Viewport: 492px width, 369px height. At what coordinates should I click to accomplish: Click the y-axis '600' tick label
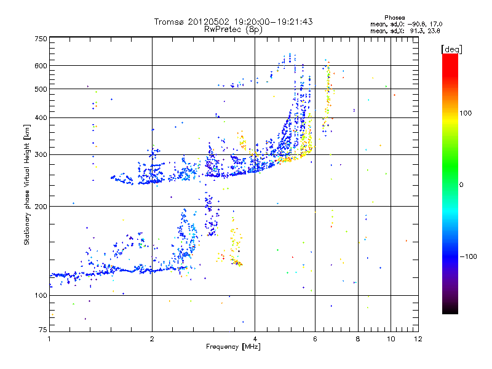pyautogui.click(x=41, y=66)
